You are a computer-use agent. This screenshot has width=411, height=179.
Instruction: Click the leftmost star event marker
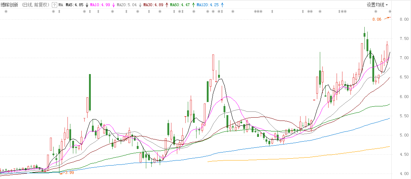click(x=5, y=12)
